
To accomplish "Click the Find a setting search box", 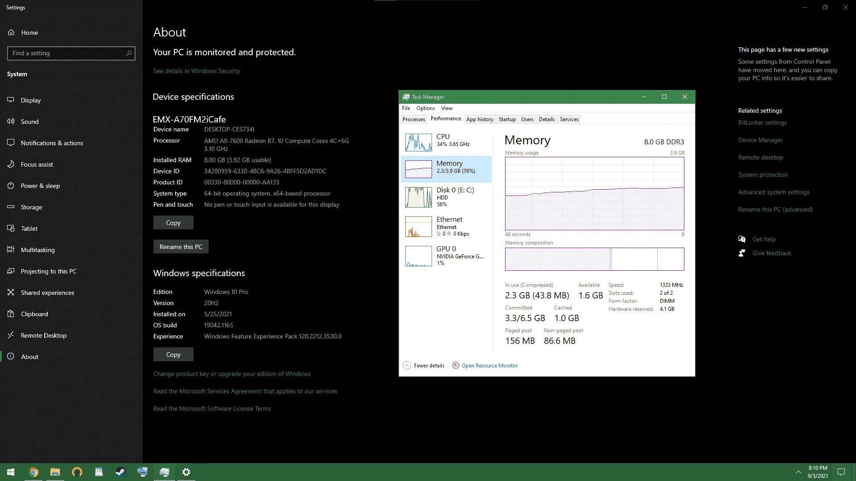I will click(x=71, y=53).
